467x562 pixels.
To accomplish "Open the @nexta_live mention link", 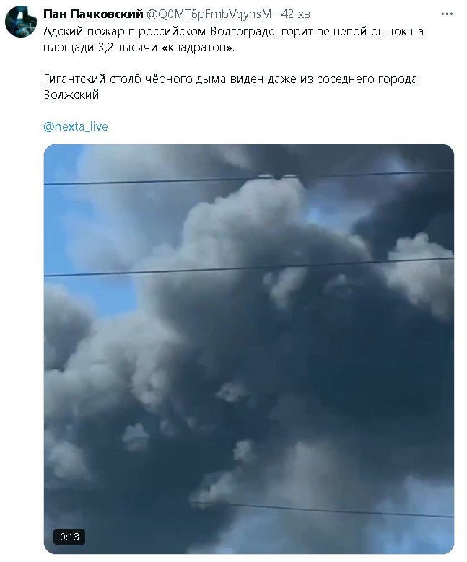I will pos(76,126).
